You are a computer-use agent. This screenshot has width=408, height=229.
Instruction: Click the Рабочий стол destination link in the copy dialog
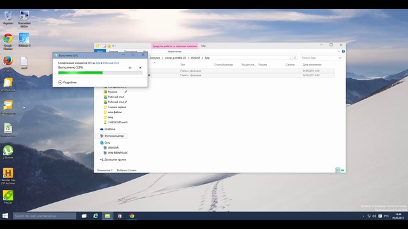coord(111,63)
